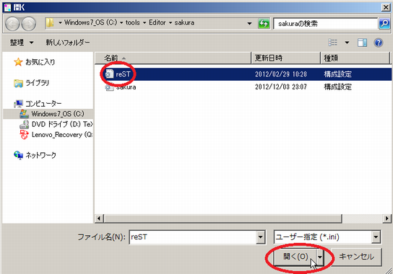Image resolution: width=393 pixels, height=274 pixels.
Task: Open help with question mark icon
Action: pos(379,43)
